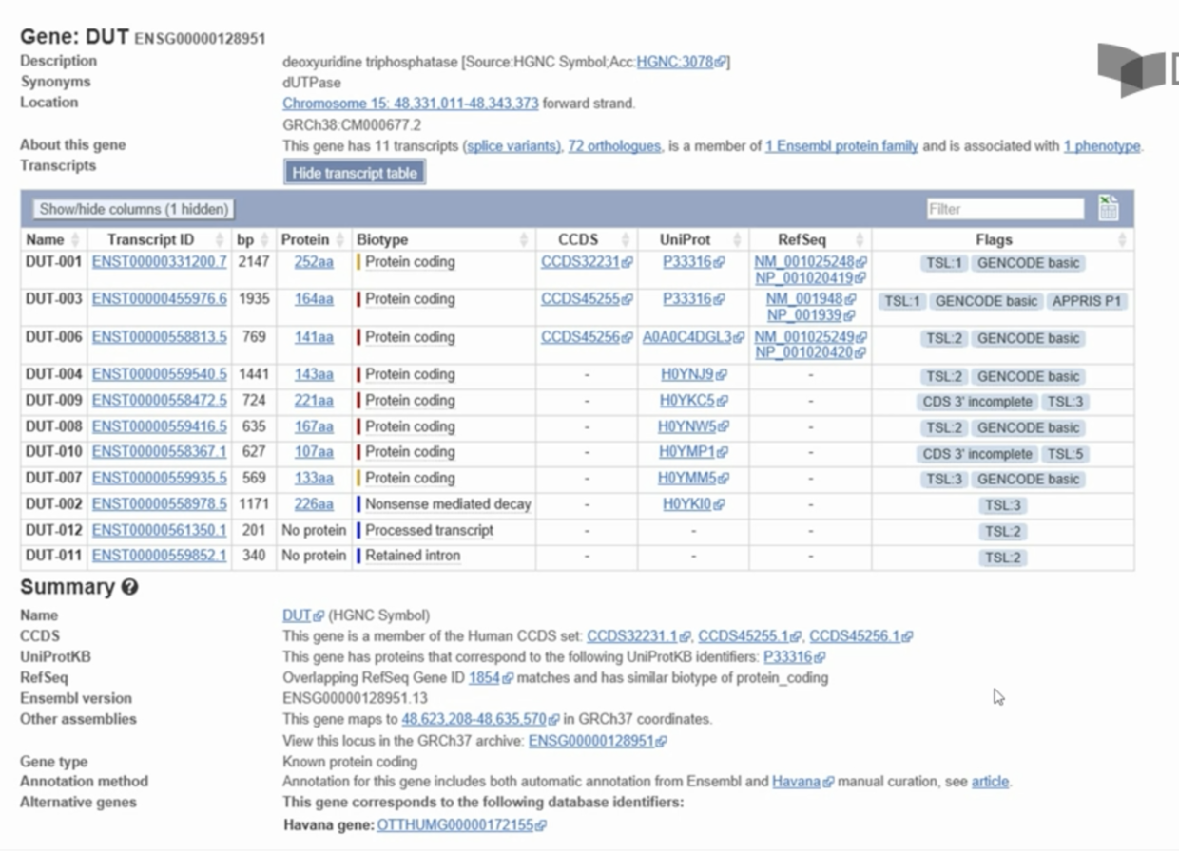Open Chromosome 15: 48,331,011-48,343,373 location link
This screenshot has height=851, width=1179.
coord(411,103)
